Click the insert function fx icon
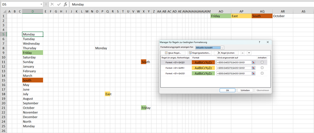 point(65,4)
